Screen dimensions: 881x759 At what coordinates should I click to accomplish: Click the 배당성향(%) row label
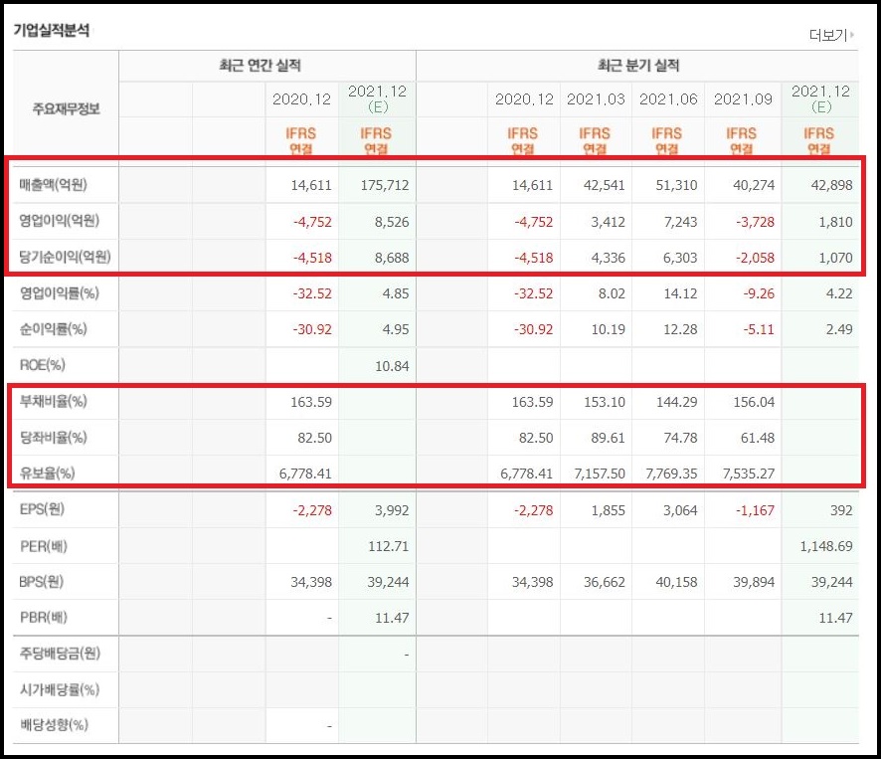click(x=54, y=725)
